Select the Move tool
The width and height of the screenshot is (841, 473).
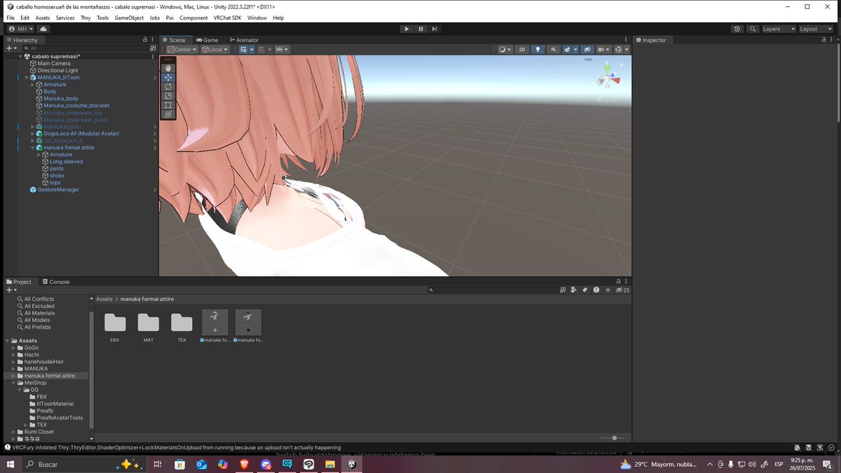[x=168, y=77]
